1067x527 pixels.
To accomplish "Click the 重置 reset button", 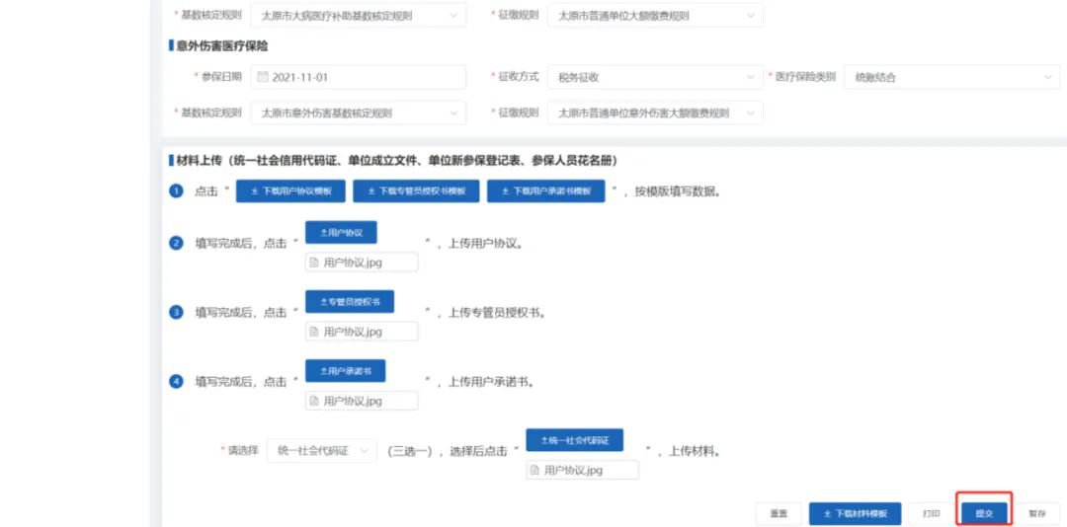I will [x=779, y=513].
